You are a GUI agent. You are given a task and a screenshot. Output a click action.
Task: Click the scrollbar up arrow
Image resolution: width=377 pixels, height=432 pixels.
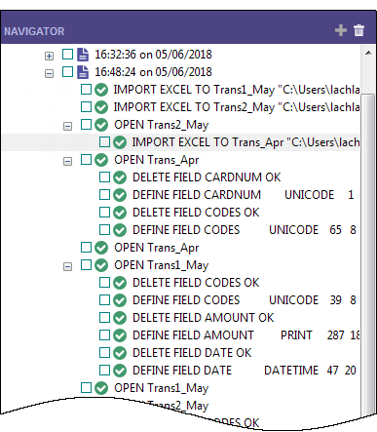pyautogui.click(x=368, y=53)
